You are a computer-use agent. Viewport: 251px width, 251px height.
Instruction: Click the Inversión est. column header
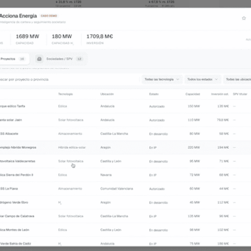click(220, 94)
